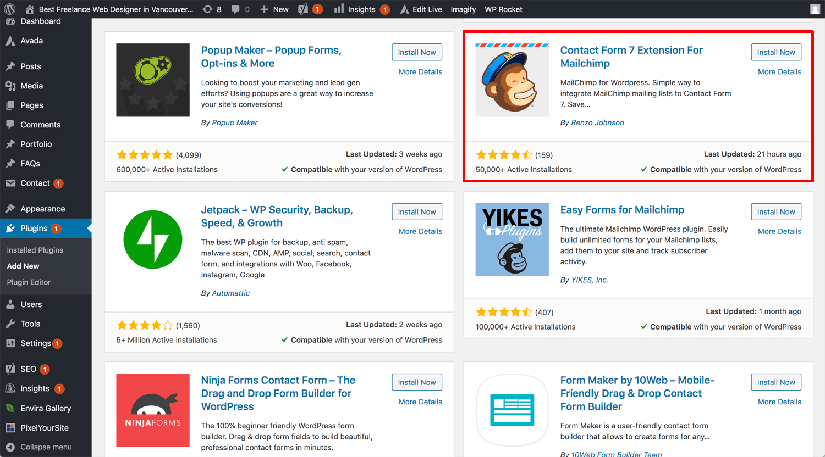Click the Settings icon in sidebar
Screen dimensions: 825x457
[x=10, y=343]
